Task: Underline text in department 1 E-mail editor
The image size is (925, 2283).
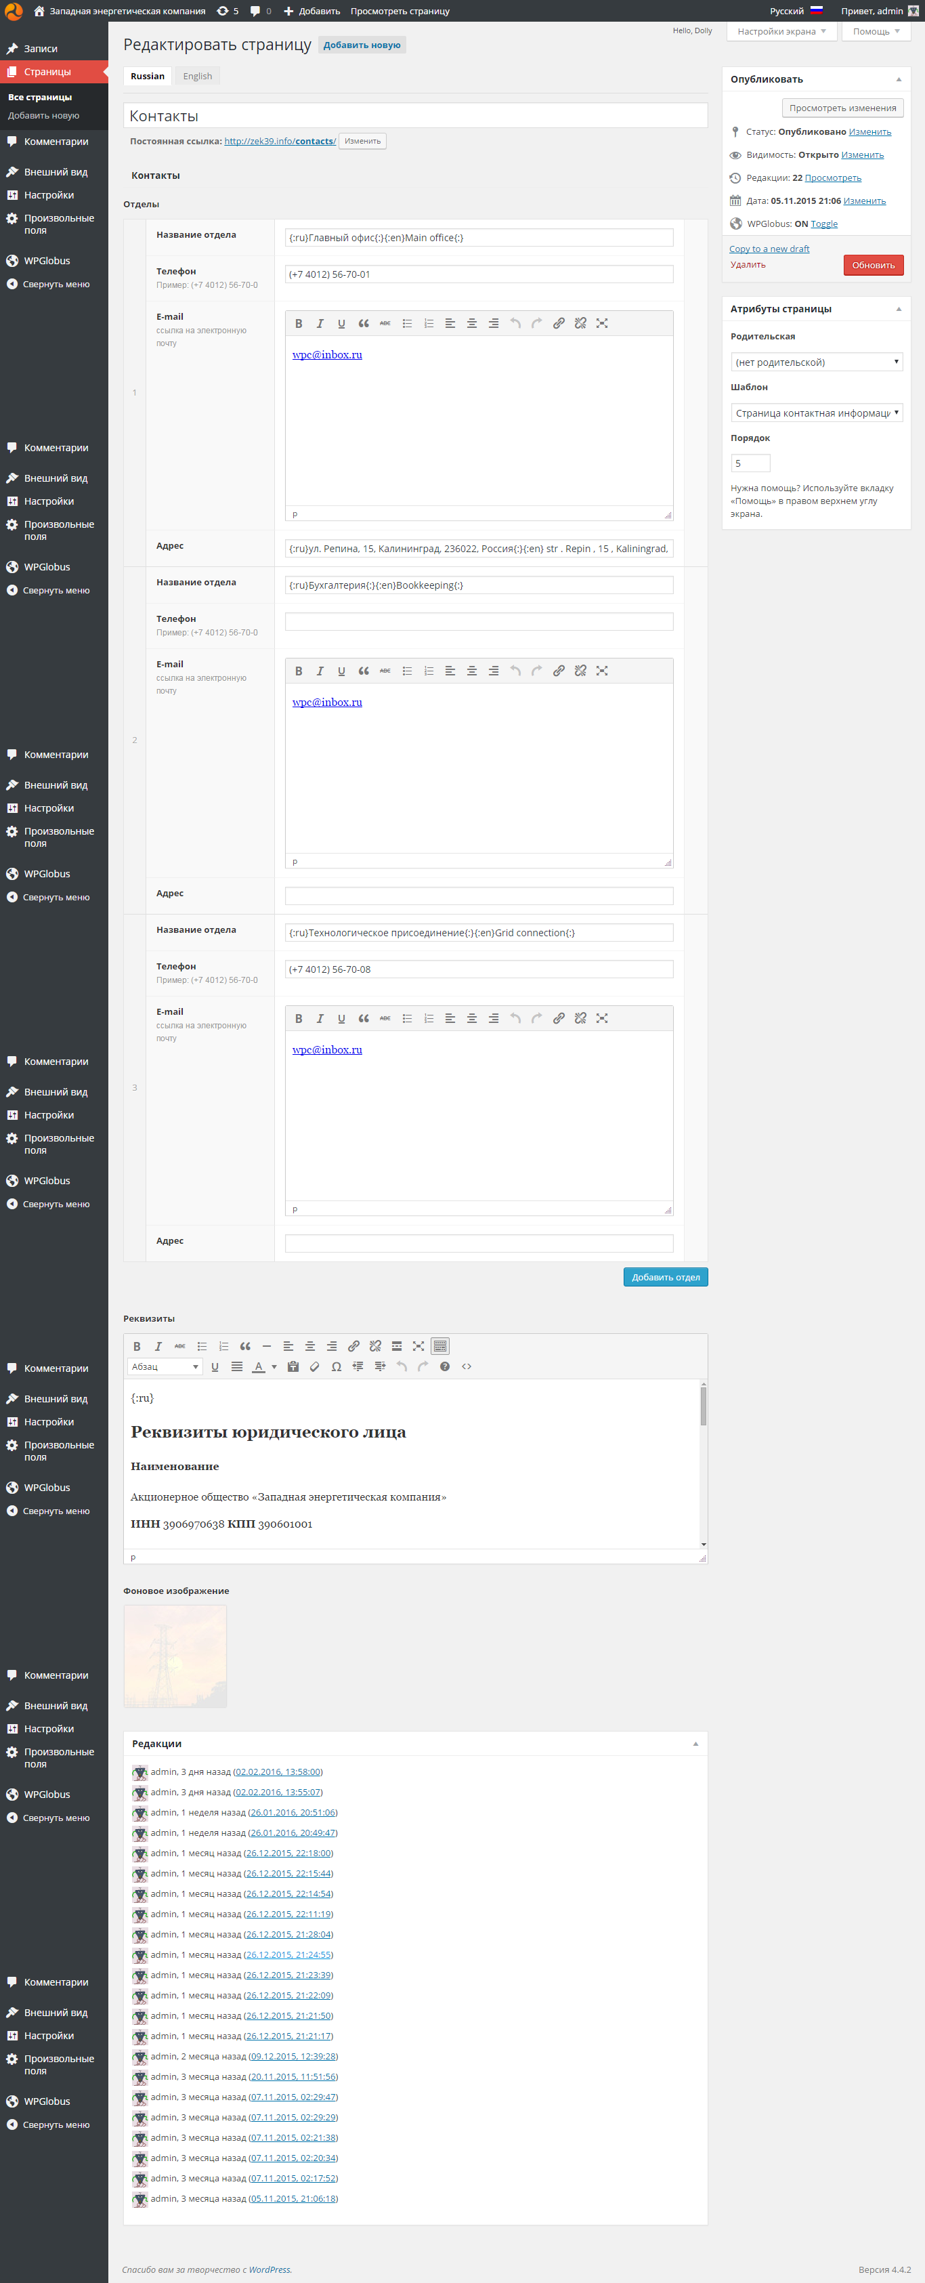Action: pyautogui.click(x=341, y=324)
